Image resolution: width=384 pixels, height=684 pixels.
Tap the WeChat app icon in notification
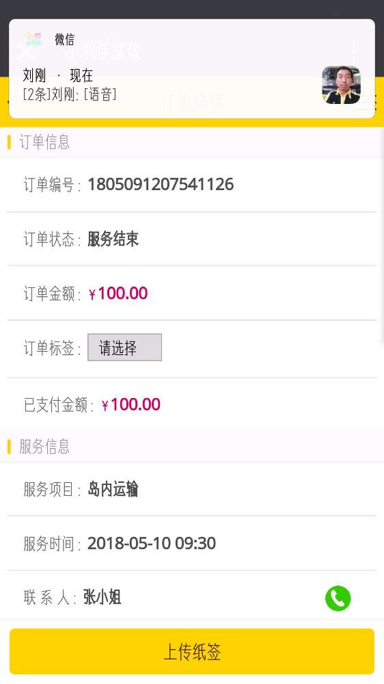[33, 39]
